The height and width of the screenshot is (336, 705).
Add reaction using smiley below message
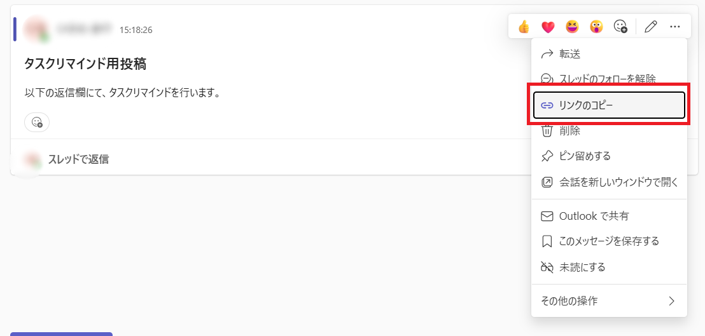pyautogui.click(x=37, y=122)
